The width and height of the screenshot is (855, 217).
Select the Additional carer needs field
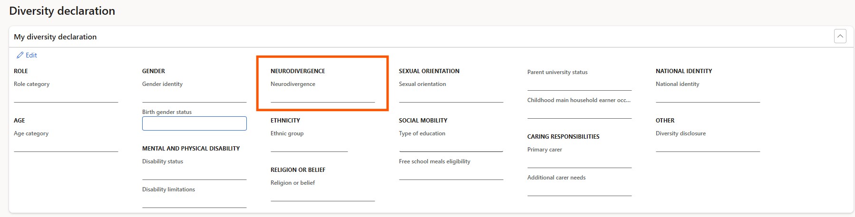tap(579, 189)
